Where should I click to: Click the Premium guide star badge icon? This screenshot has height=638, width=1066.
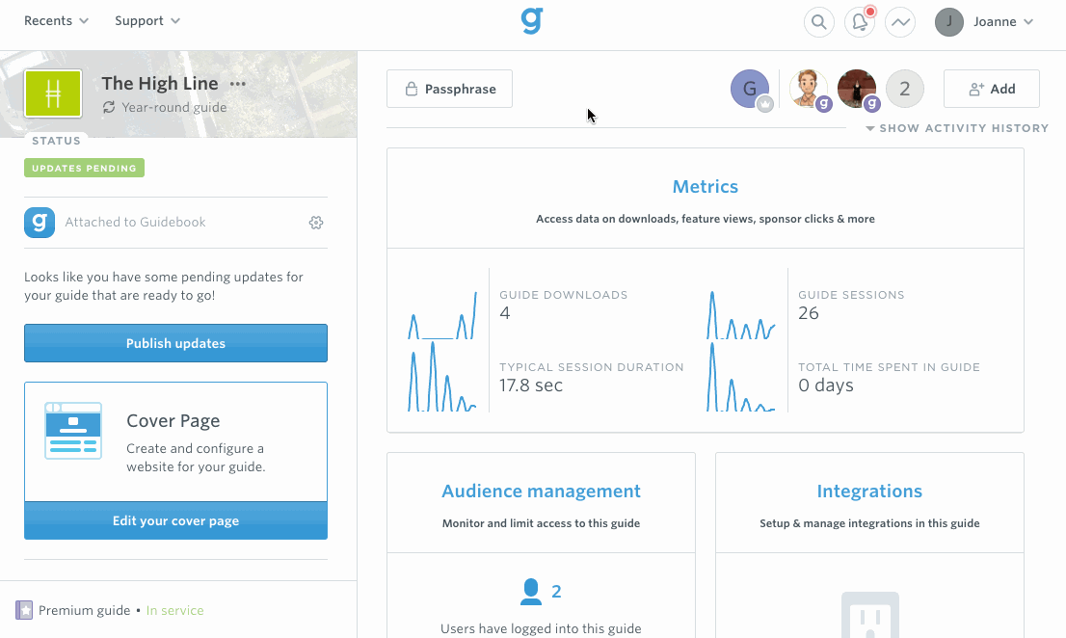click(24, 610)
